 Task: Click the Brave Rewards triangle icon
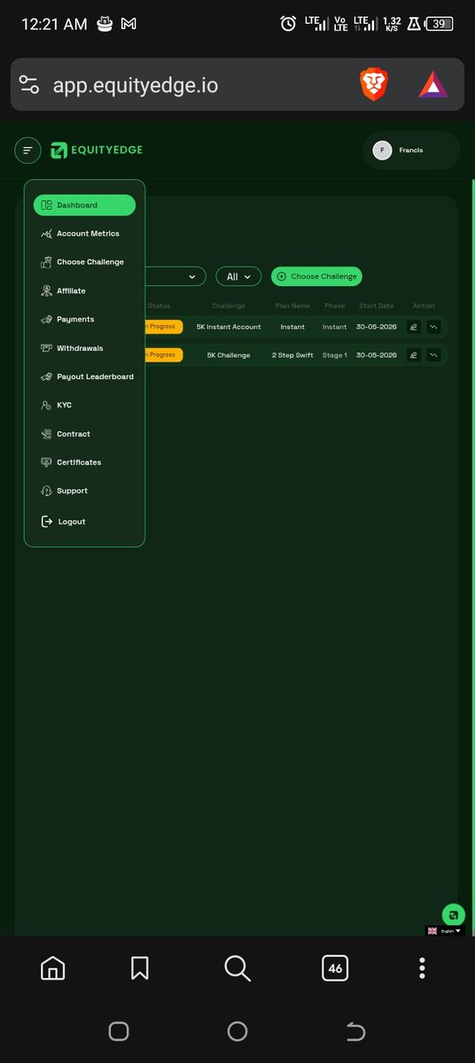pyautogui.click(x=433, y=85)
